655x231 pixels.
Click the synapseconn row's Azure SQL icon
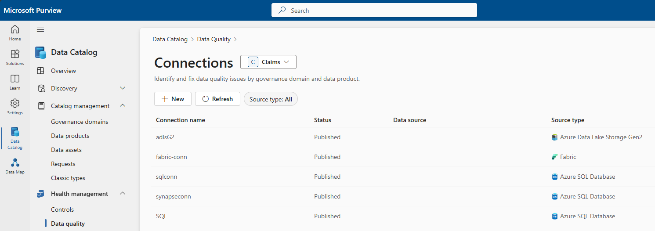[x=555, y=196]
